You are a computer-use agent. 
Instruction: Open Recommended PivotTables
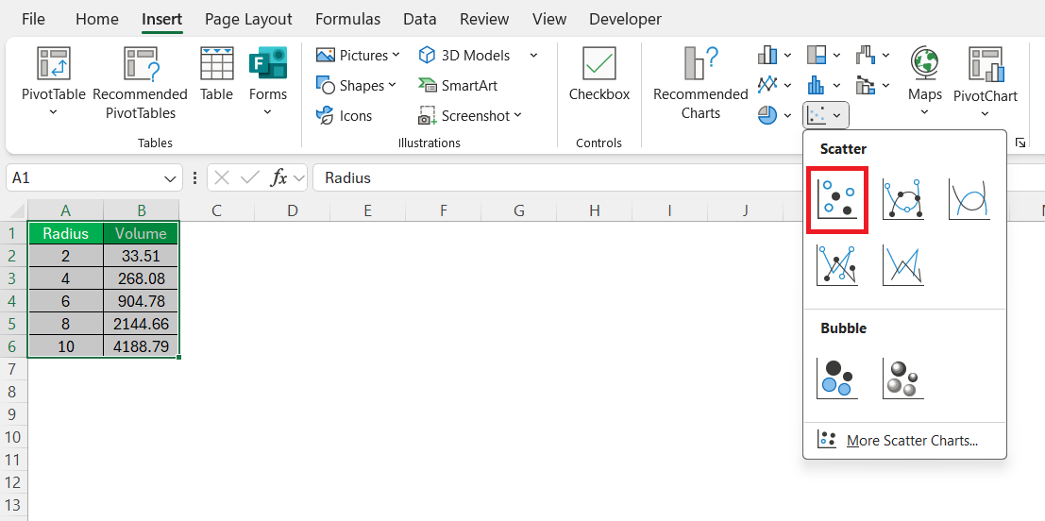140,83
